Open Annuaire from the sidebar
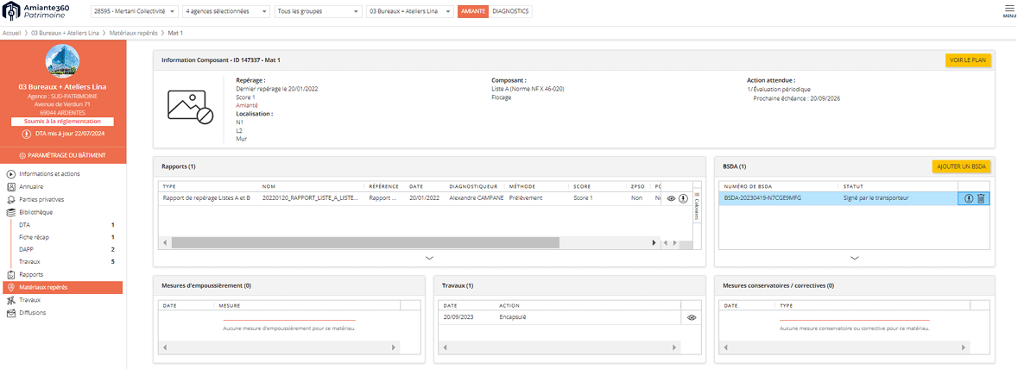 pos(31,186)
